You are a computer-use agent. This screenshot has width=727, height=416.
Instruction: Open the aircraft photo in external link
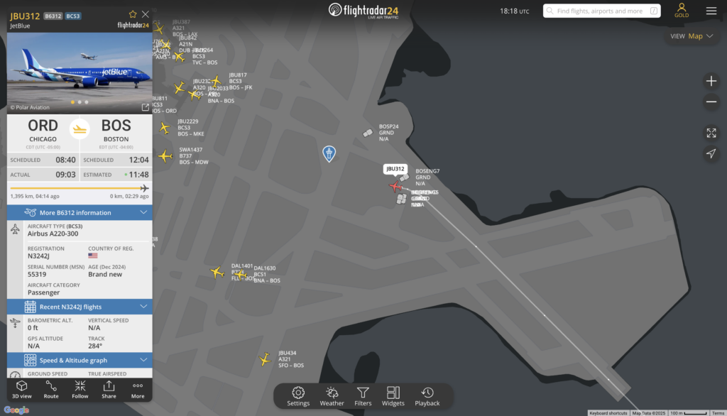[145, 107]
